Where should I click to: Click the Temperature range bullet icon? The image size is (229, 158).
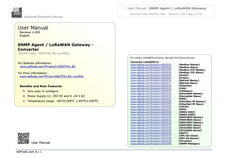point(24,101)
